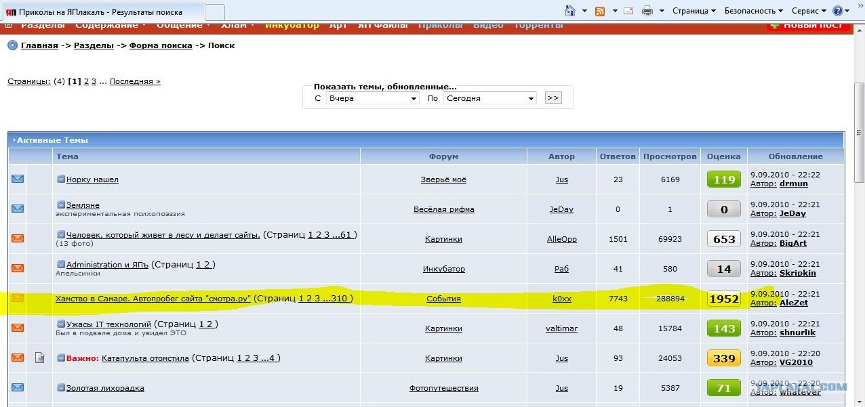The height and width of the screenshot is (407, 865).
Task: Open the Страница menu
Action: point(694,11)
